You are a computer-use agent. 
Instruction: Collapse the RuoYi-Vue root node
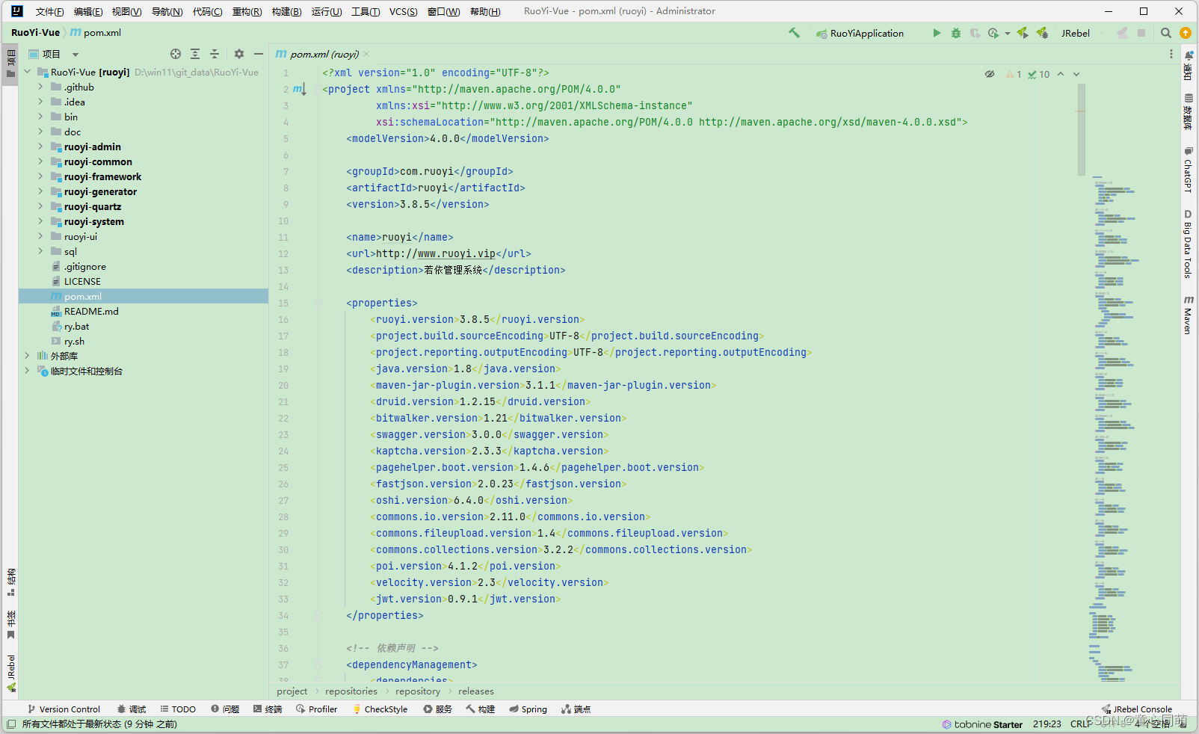28,72
